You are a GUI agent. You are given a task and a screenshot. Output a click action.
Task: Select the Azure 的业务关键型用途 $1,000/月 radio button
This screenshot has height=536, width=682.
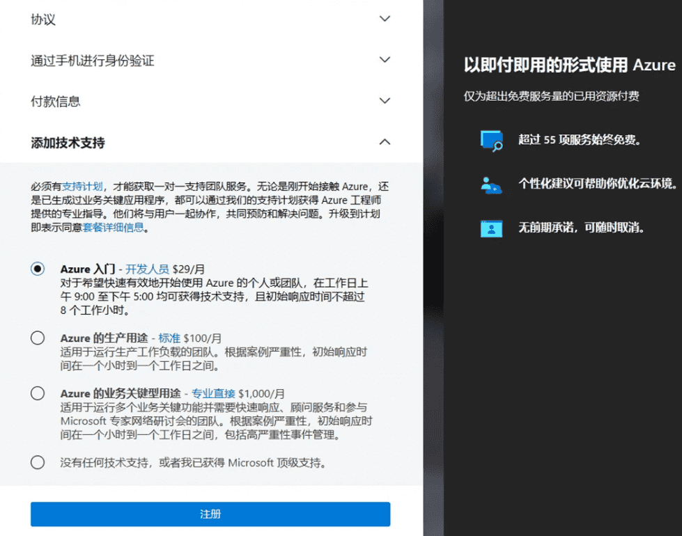coord(38,393)
